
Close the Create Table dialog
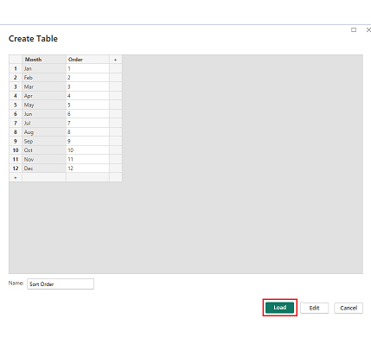click(x=368, y=29)
